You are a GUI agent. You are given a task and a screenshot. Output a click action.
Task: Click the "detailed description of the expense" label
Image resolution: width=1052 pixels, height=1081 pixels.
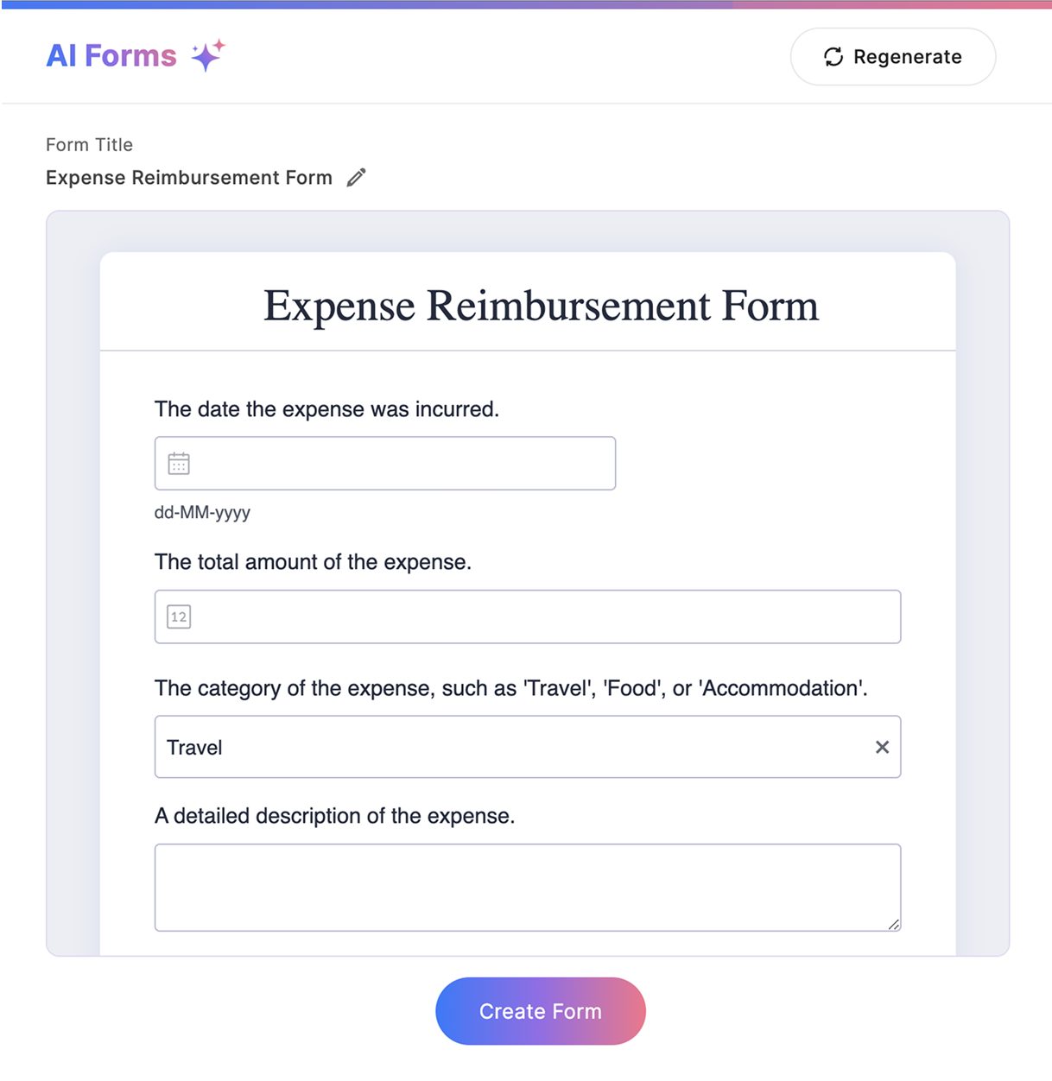tap(334, 816)
